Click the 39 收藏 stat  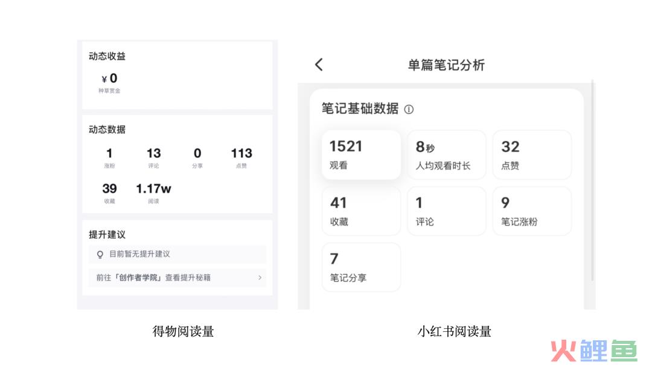pyautogui.click(x=109, y=193)
